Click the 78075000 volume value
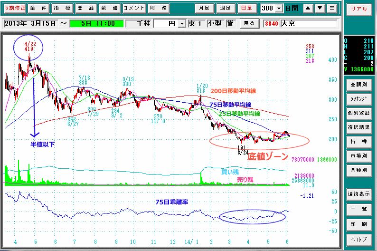The image size is (377, 251). point(303,160)
